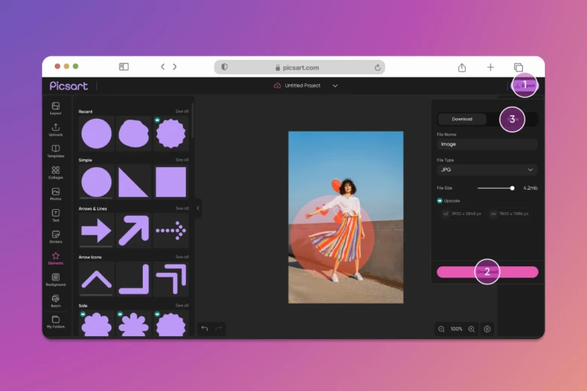Expand the Untitled Project dropdown

335,86
